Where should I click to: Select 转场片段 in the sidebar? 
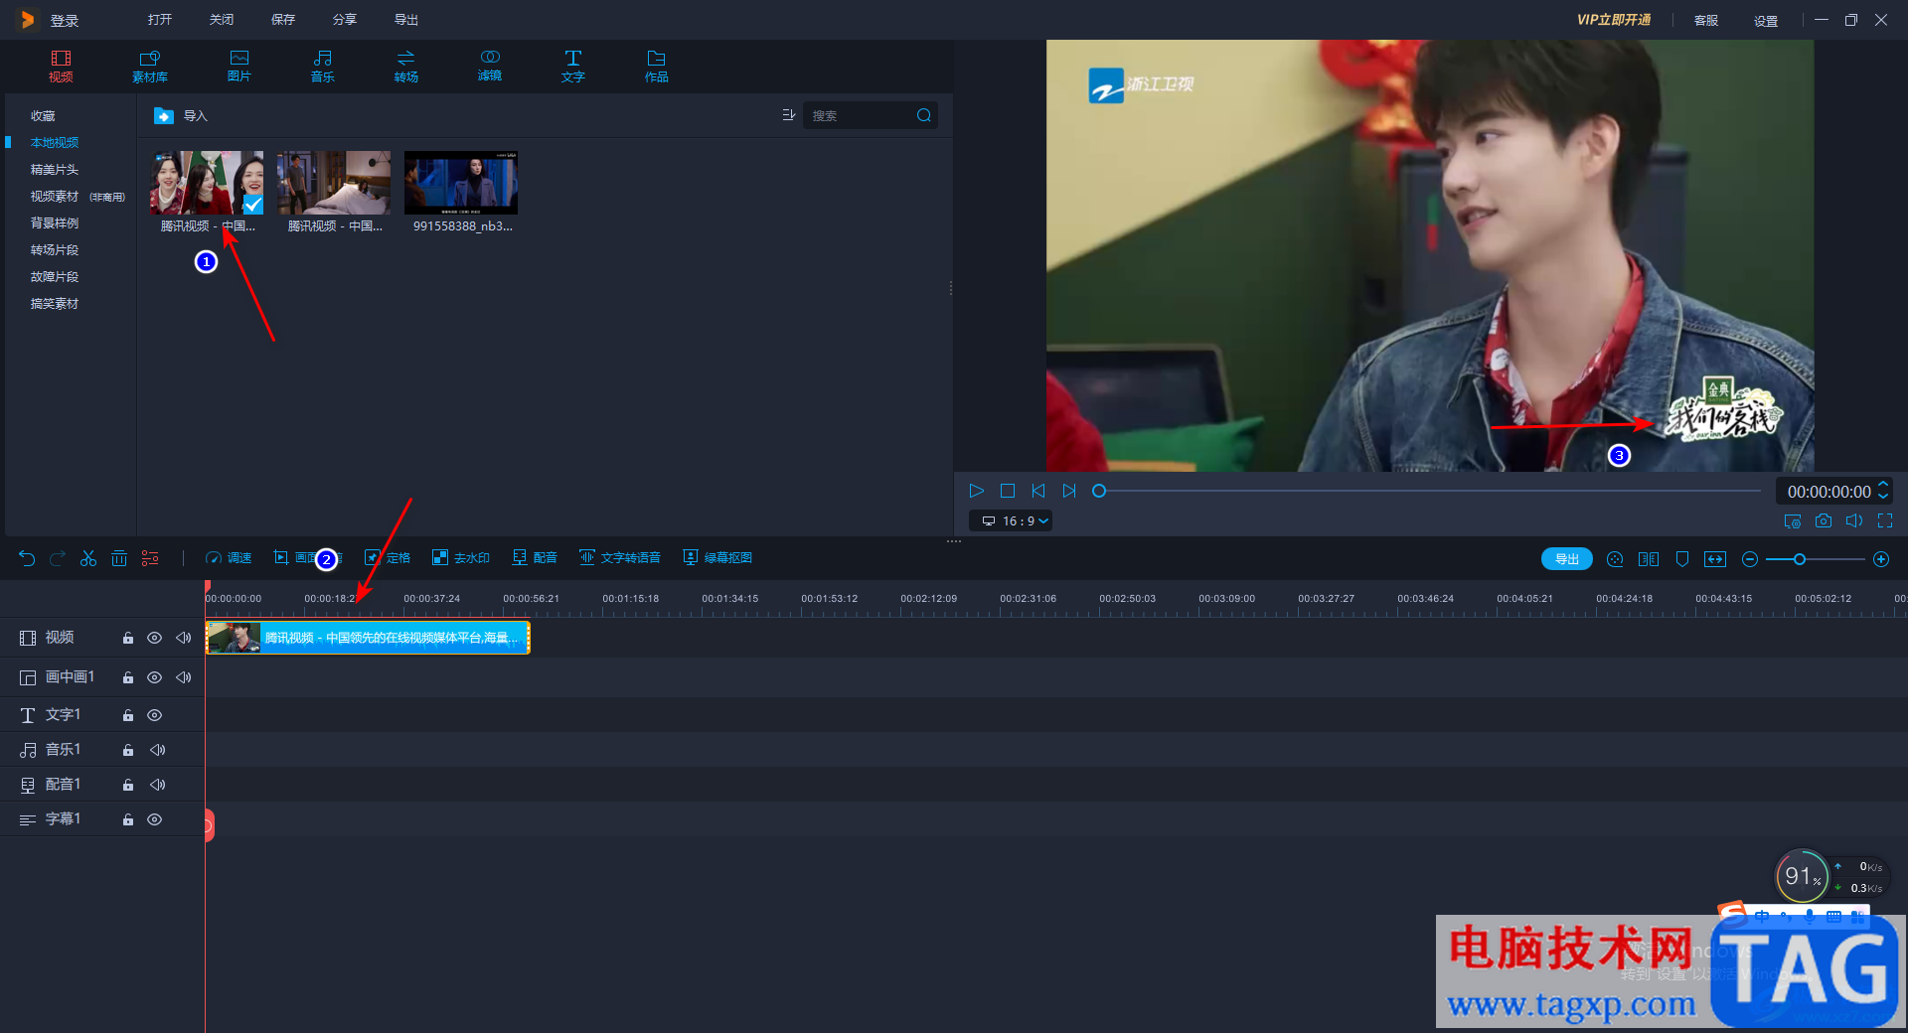[x=55, y=250]
